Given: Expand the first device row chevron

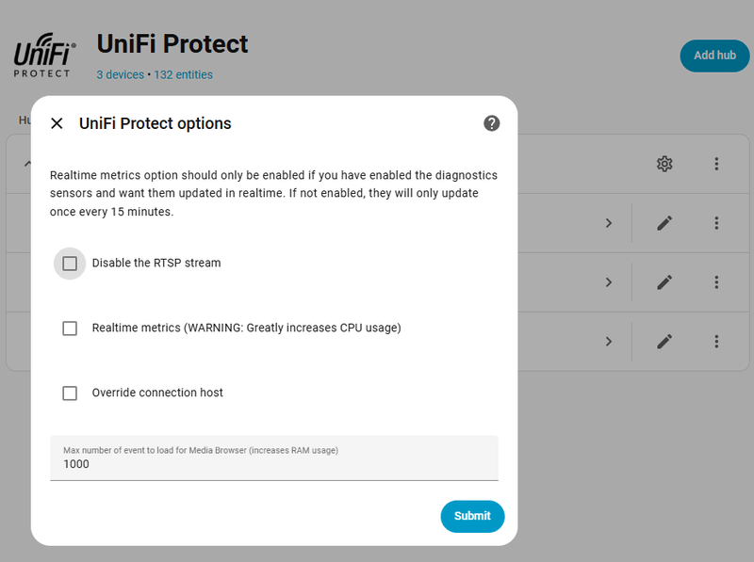Looking at the screenshot, I should click(x=609, y=223).
